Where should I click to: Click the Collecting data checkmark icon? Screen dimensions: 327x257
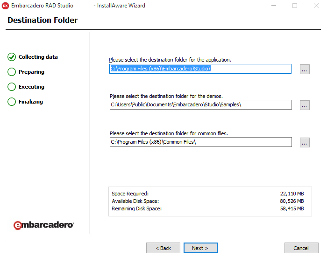click(12, 57)
